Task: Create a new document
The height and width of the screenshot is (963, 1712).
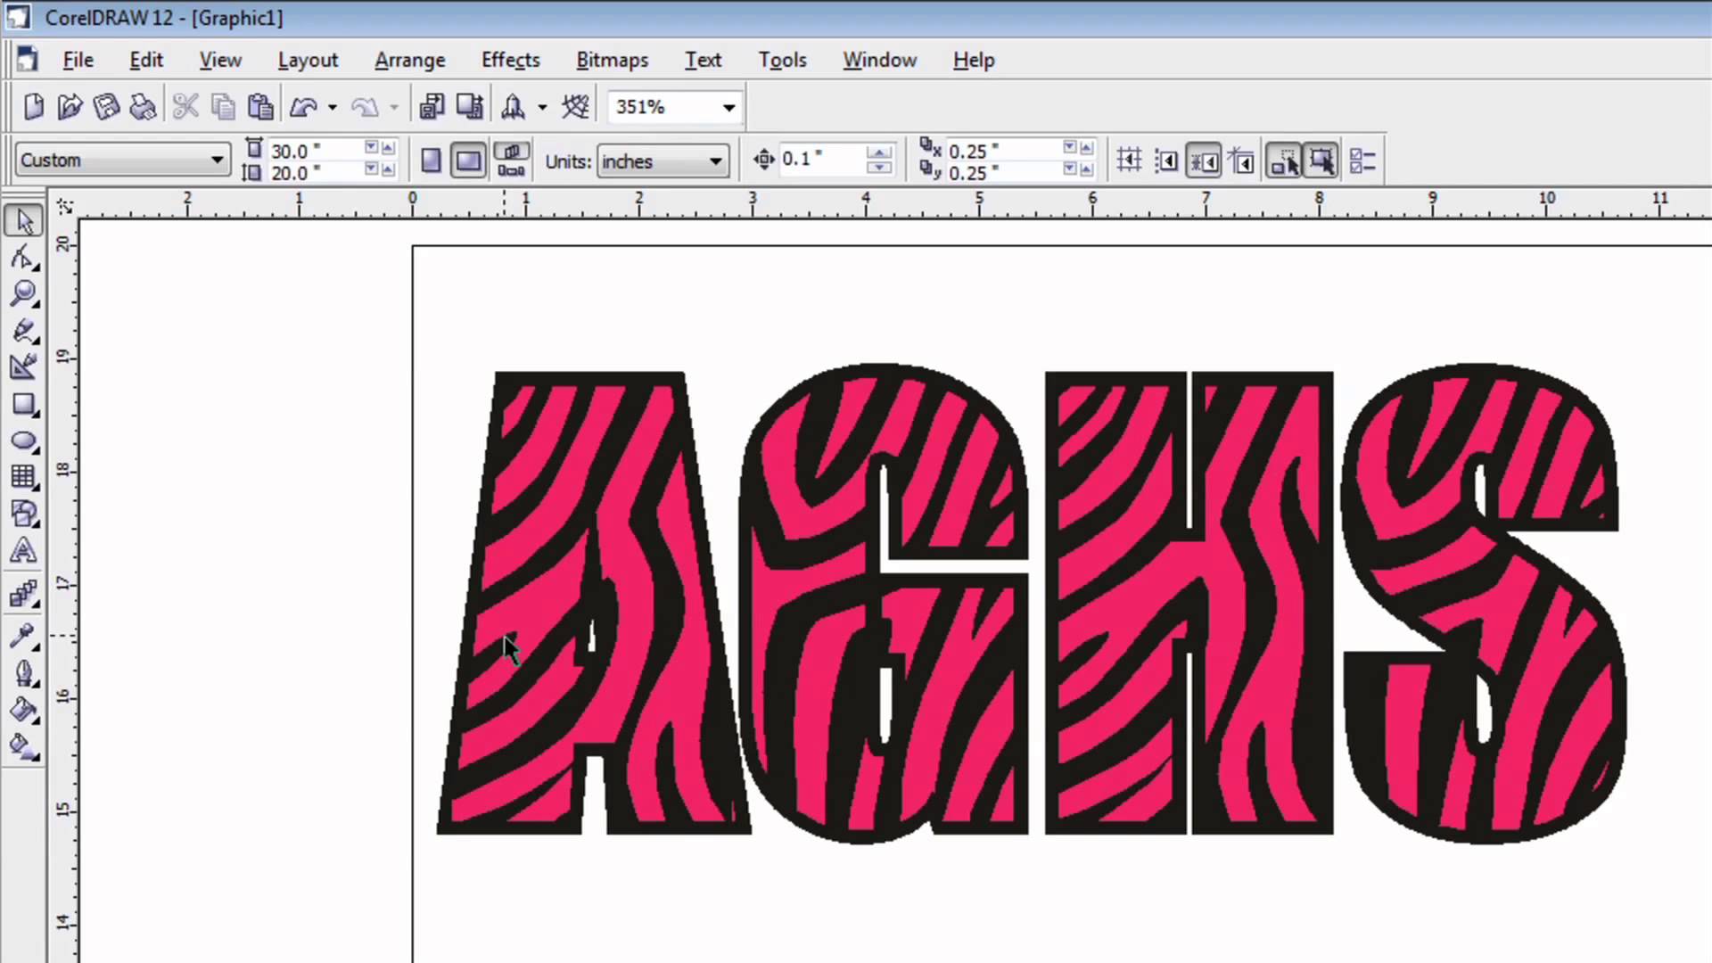Action: [33, 107]
